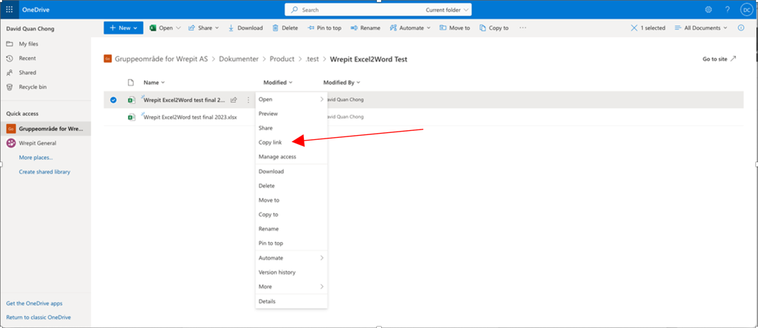
Task: Click the More places link
Action: coord(36,158)
